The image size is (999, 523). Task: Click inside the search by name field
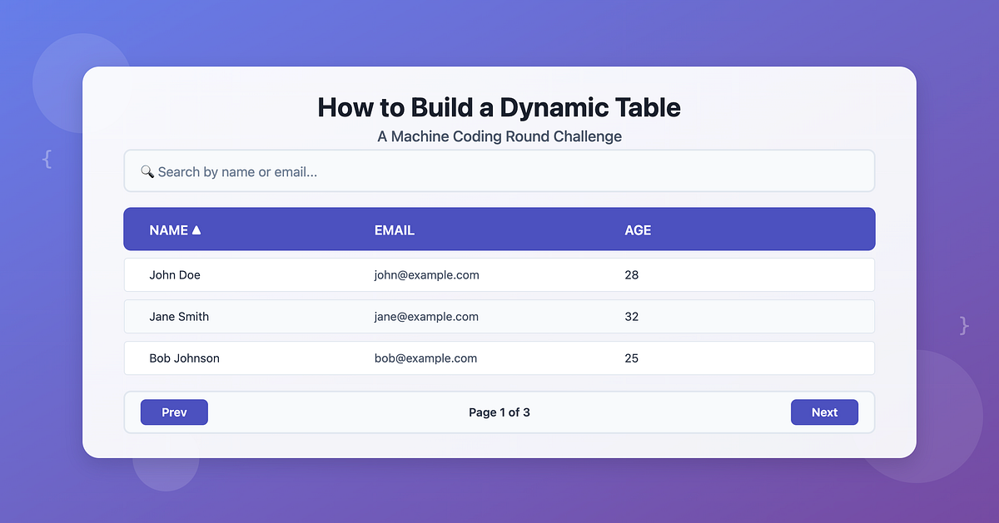333,171
